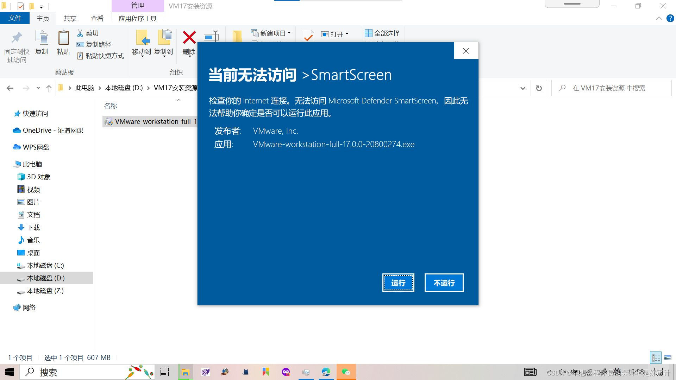
Task: Select the VMware-workstation-full file in list
Action: [x=150, y=122]
